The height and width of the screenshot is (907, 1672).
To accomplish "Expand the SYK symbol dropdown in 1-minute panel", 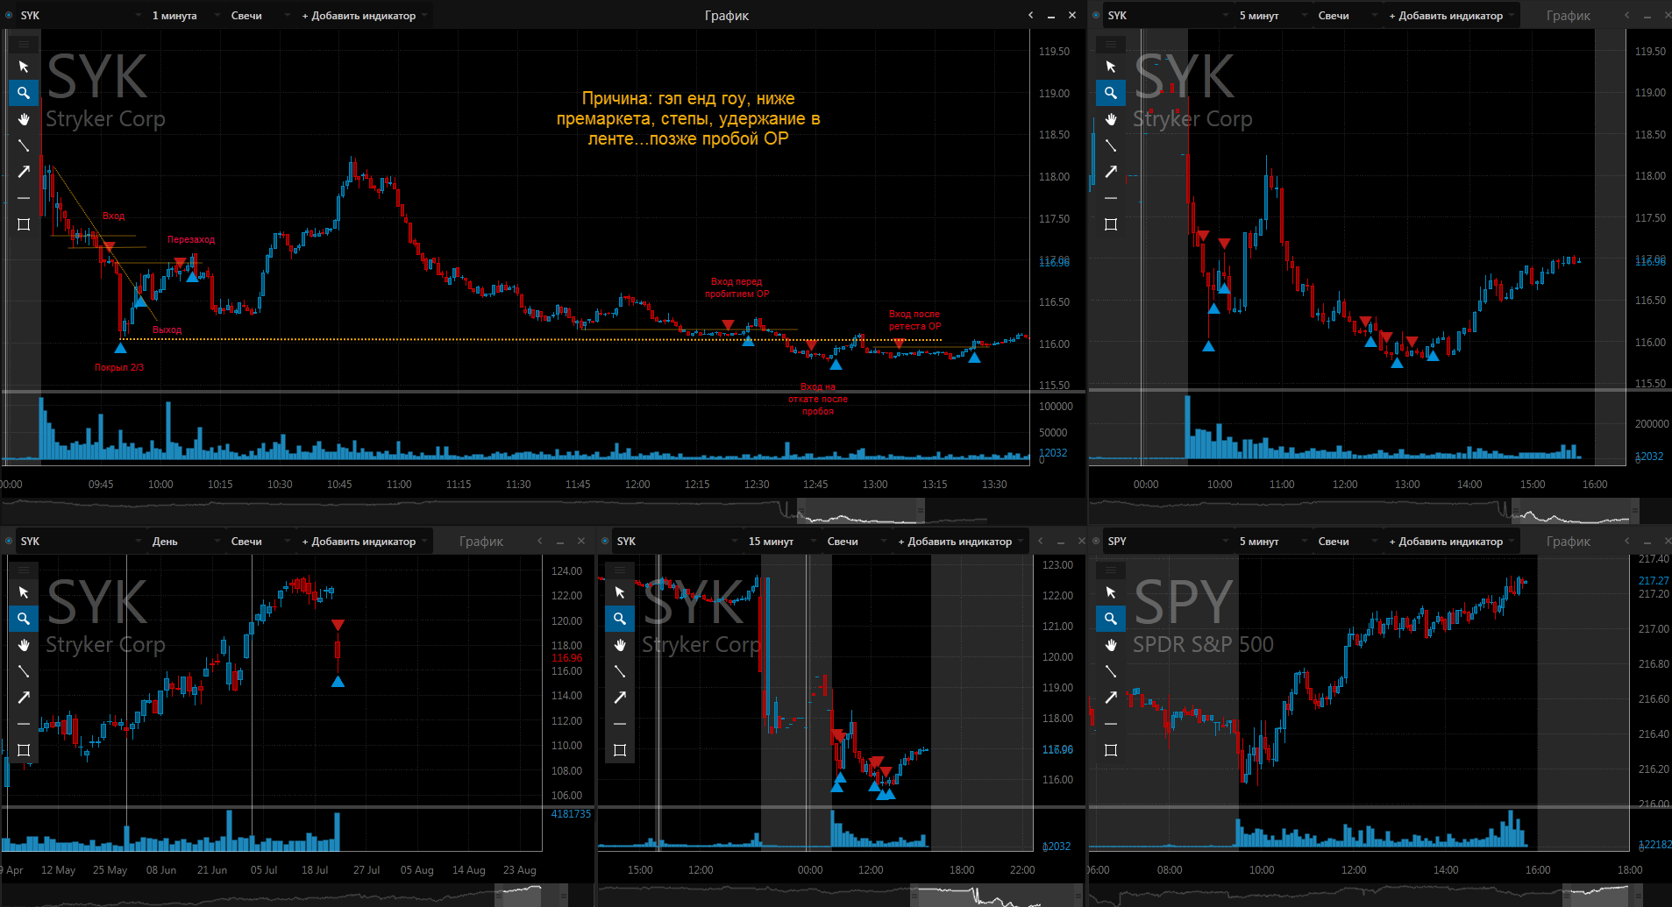I will click(x=80, y=16).
